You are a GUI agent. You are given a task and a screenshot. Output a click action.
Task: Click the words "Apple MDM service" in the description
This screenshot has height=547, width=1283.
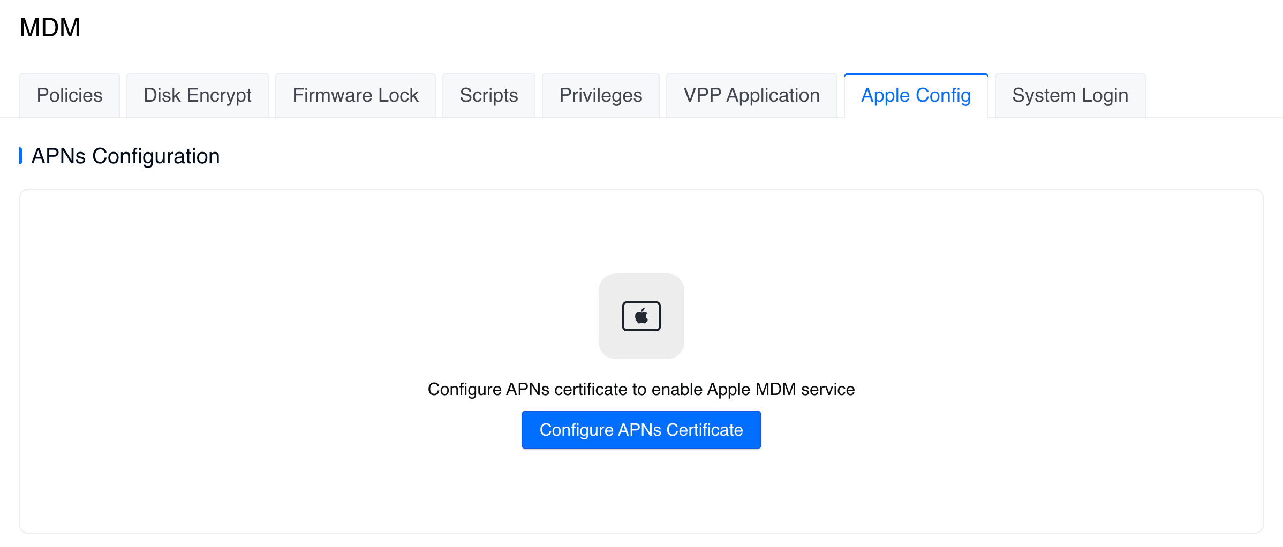781,389
